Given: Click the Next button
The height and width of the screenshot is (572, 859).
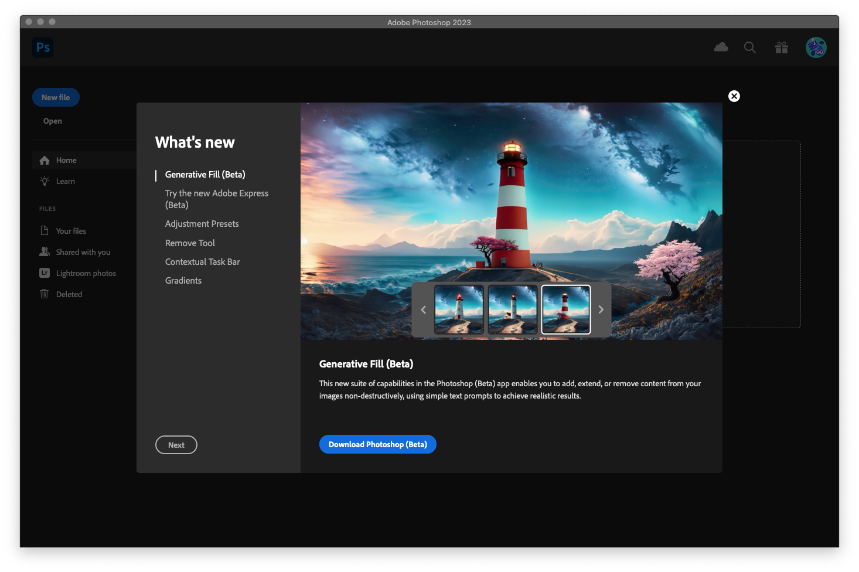Looking at the screenshot, I should tap(176, 445).
